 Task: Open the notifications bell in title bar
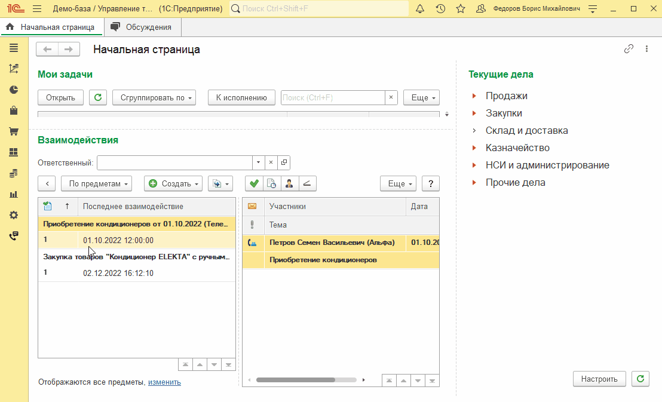(x=420, y=9)
